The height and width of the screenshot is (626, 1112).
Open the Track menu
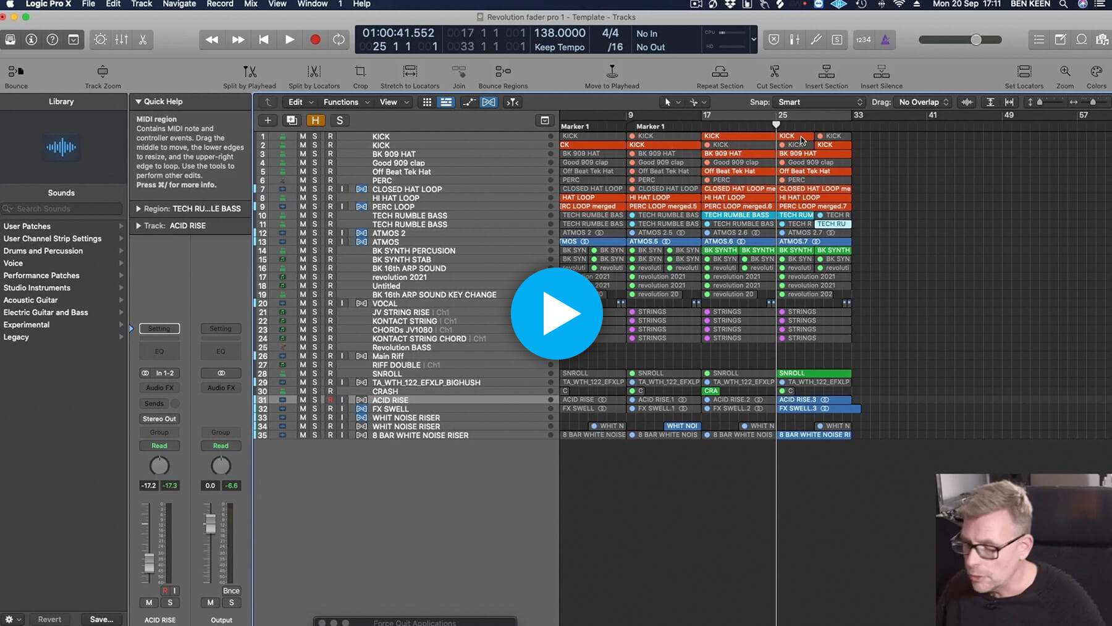[141, 4]
